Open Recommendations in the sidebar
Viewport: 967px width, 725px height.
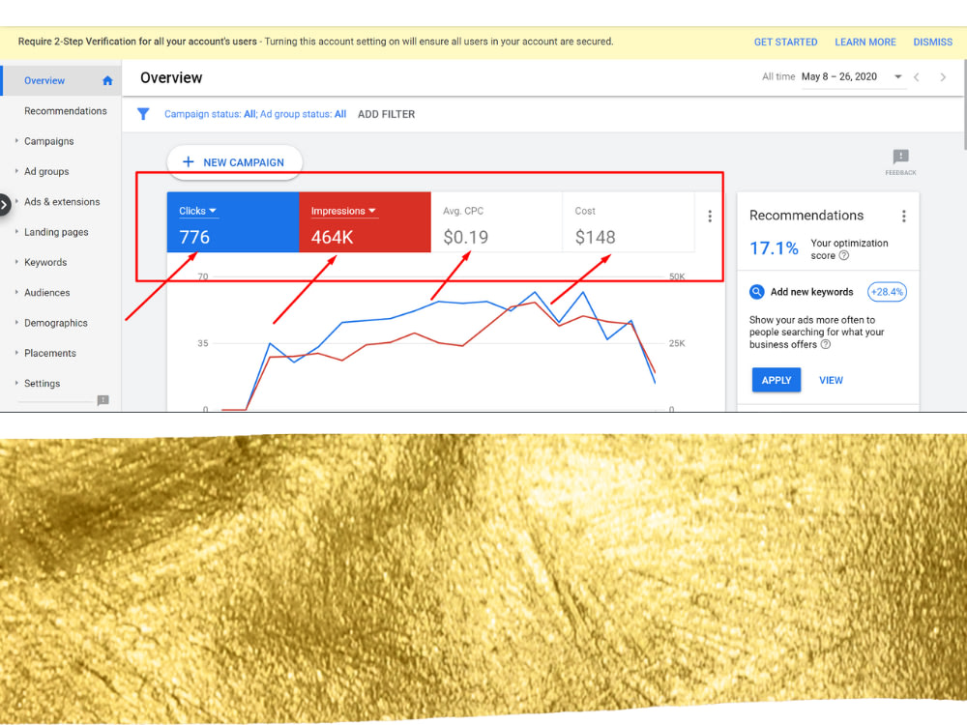click(x=66, y=111)
